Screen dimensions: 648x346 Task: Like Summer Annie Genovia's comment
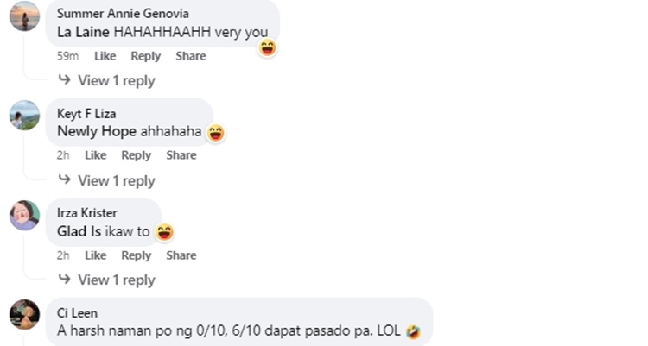coord(105,56)
